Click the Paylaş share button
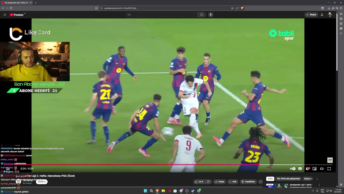344x194 pixels. tap(219, 182)
